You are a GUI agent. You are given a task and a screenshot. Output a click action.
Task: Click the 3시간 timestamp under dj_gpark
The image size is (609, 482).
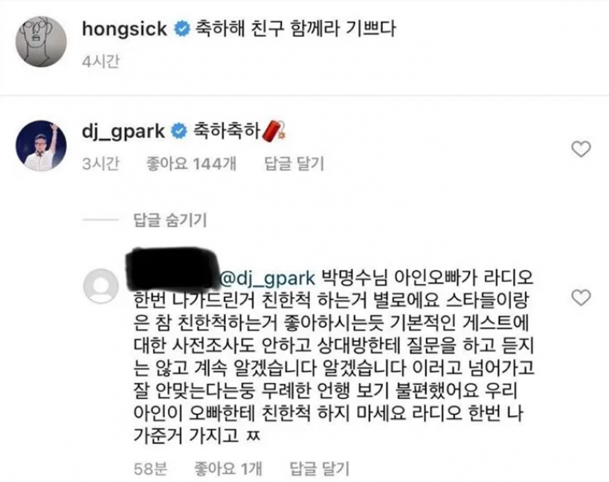(100, 164)
